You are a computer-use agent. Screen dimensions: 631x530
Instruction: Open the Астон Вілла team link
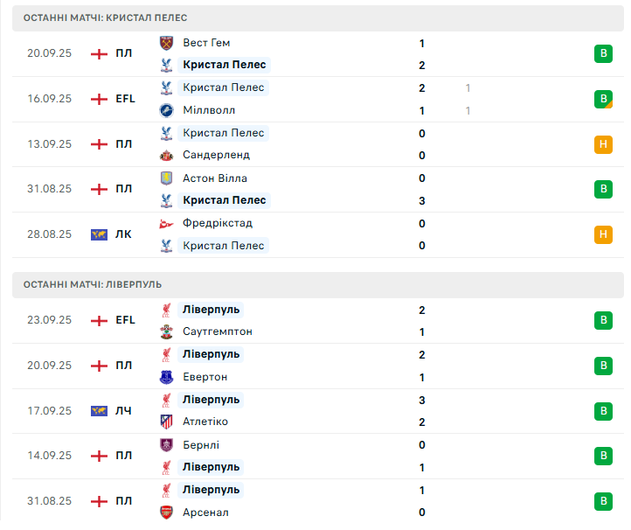click(214, 178)
